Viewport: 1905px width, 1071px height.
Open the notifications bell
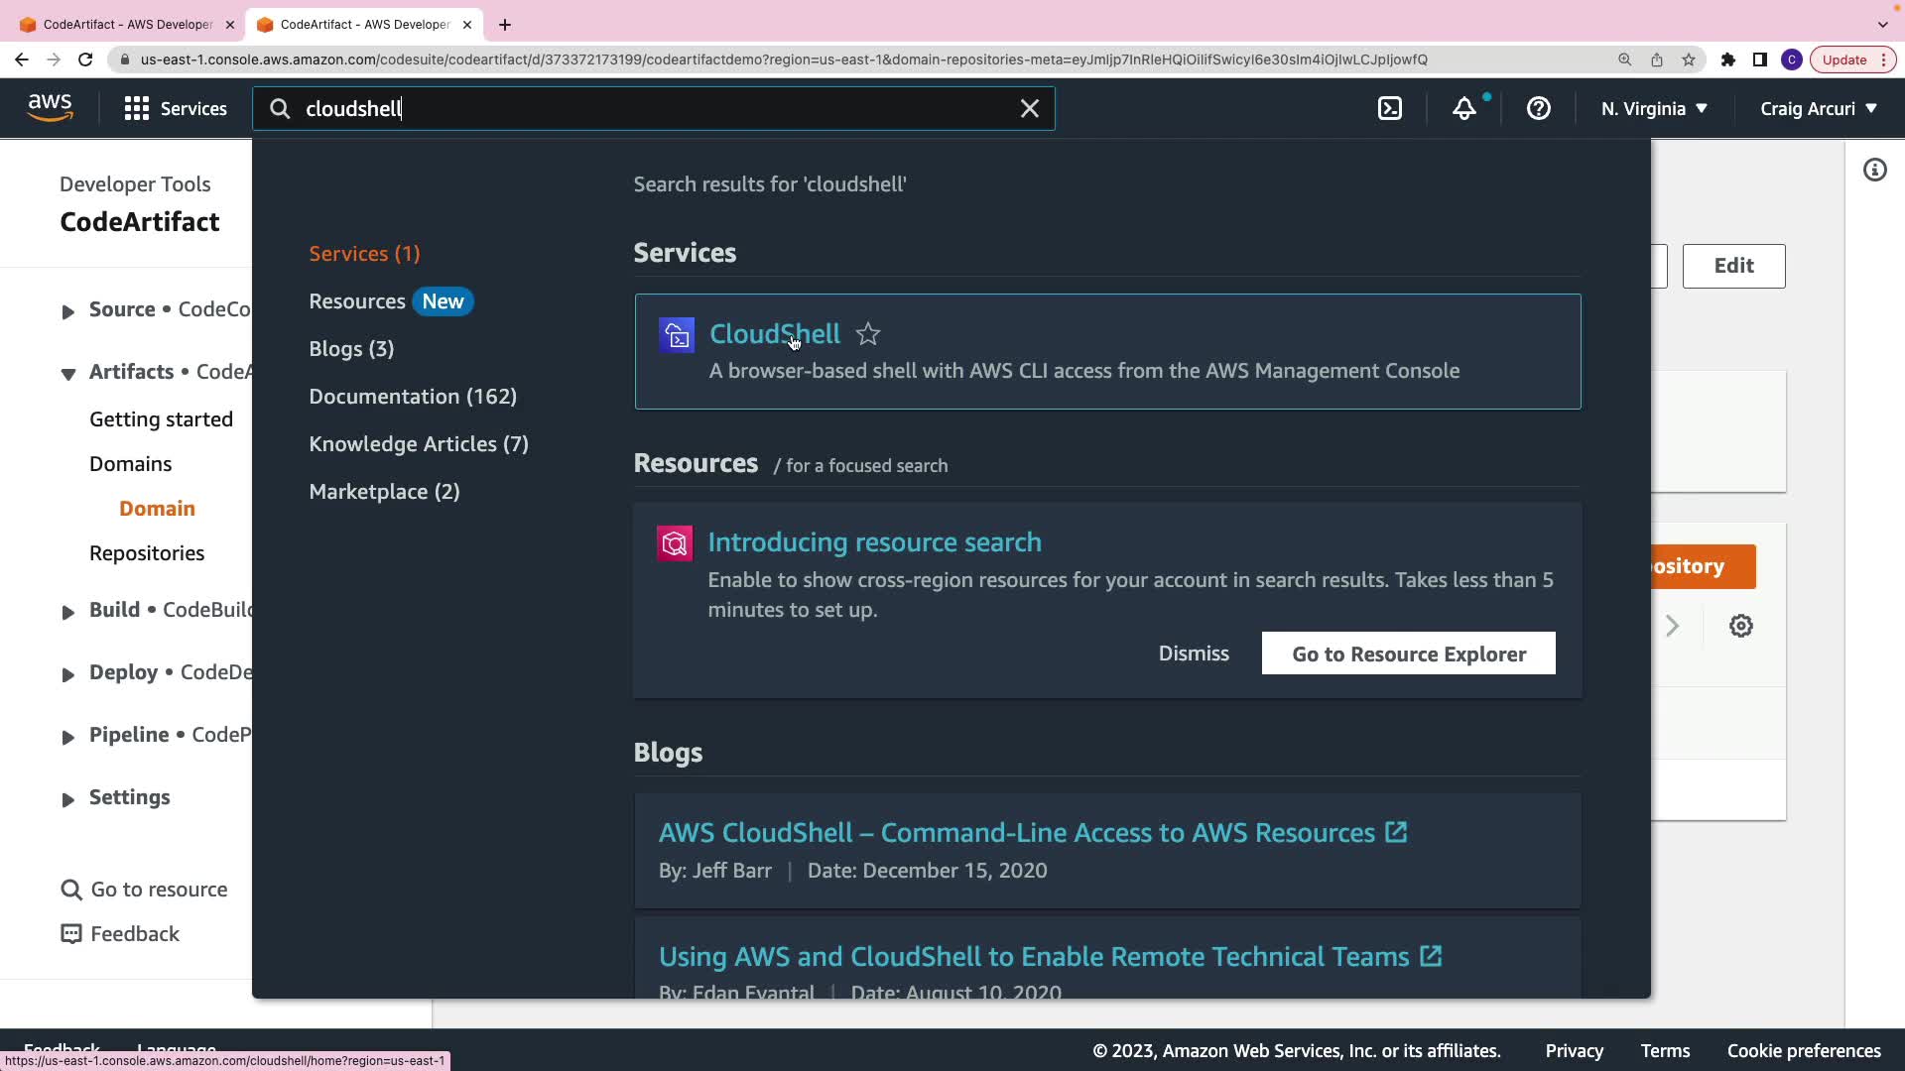pos(1464,109)
